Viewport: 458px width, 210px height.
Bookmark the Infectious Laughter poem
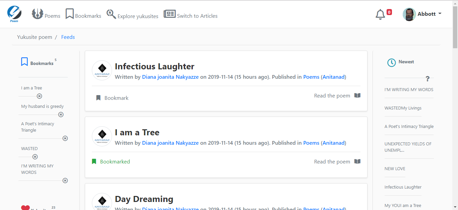(x=112, y=98)
